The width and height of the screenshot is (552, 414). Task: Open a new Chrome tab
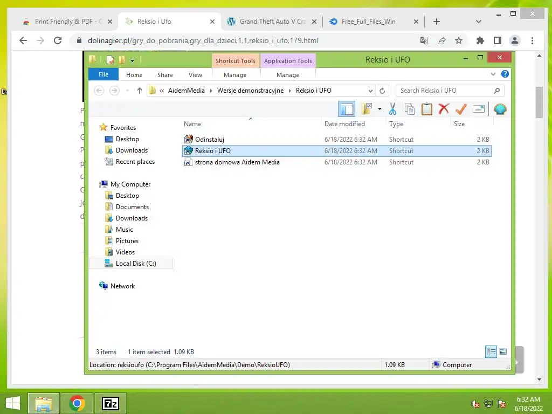[x=437, y=22]
